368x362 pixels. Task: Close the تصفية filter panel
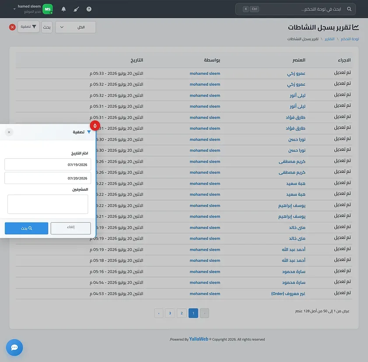pos(9,132)
